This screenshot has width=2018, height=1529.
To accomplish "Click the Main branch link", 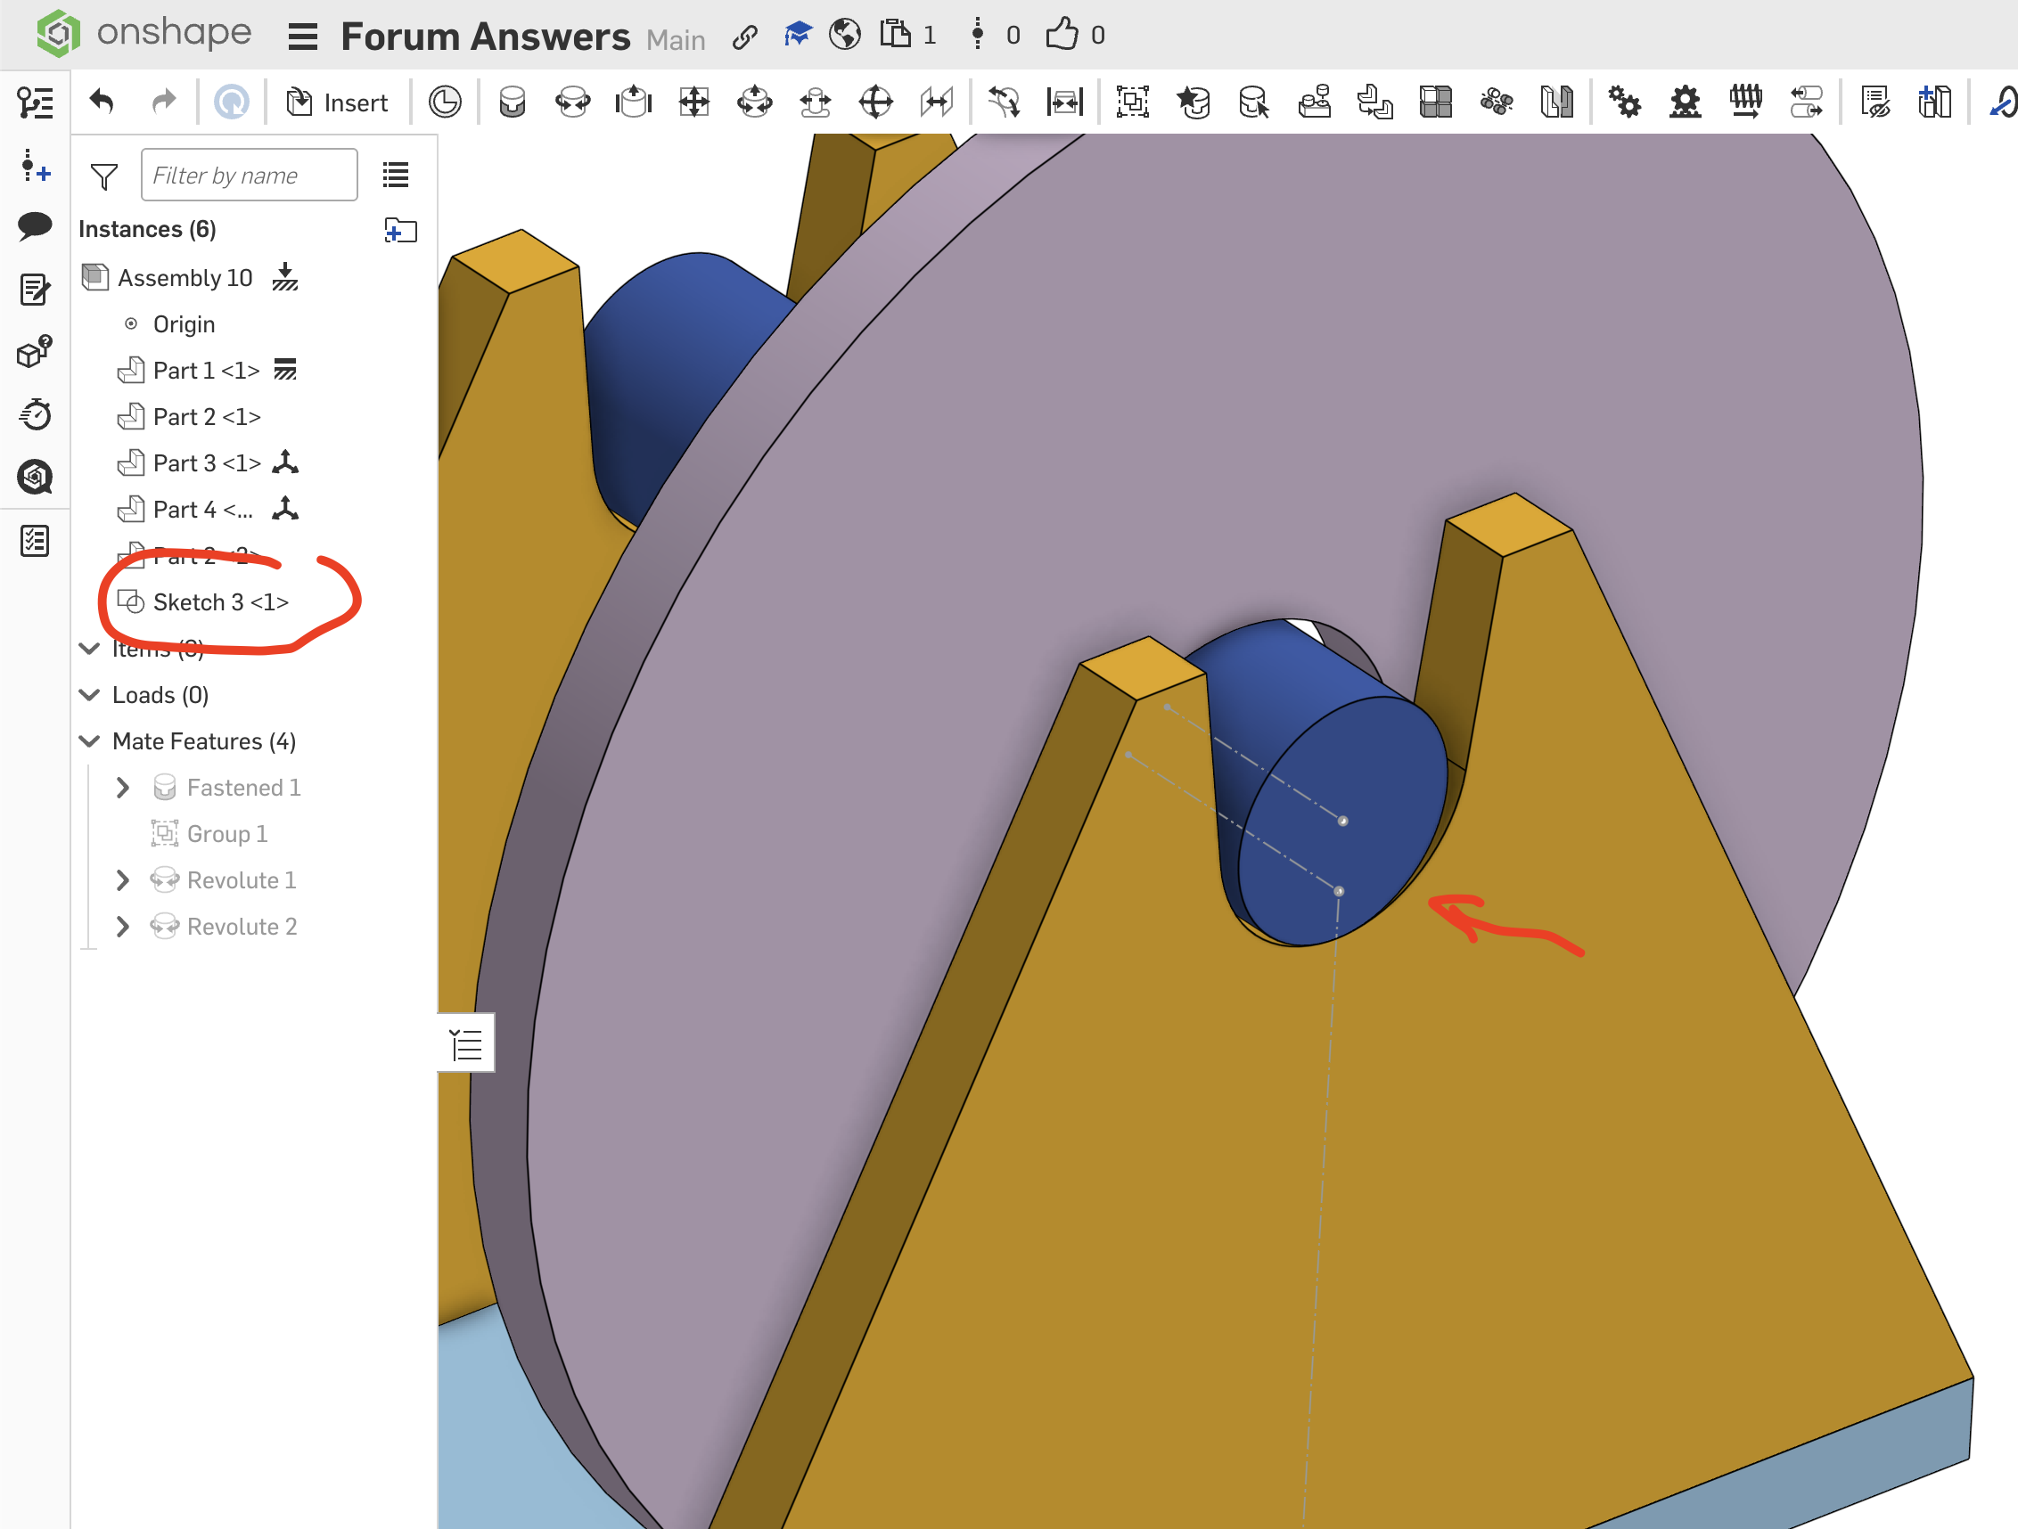I will pos(675,39).
